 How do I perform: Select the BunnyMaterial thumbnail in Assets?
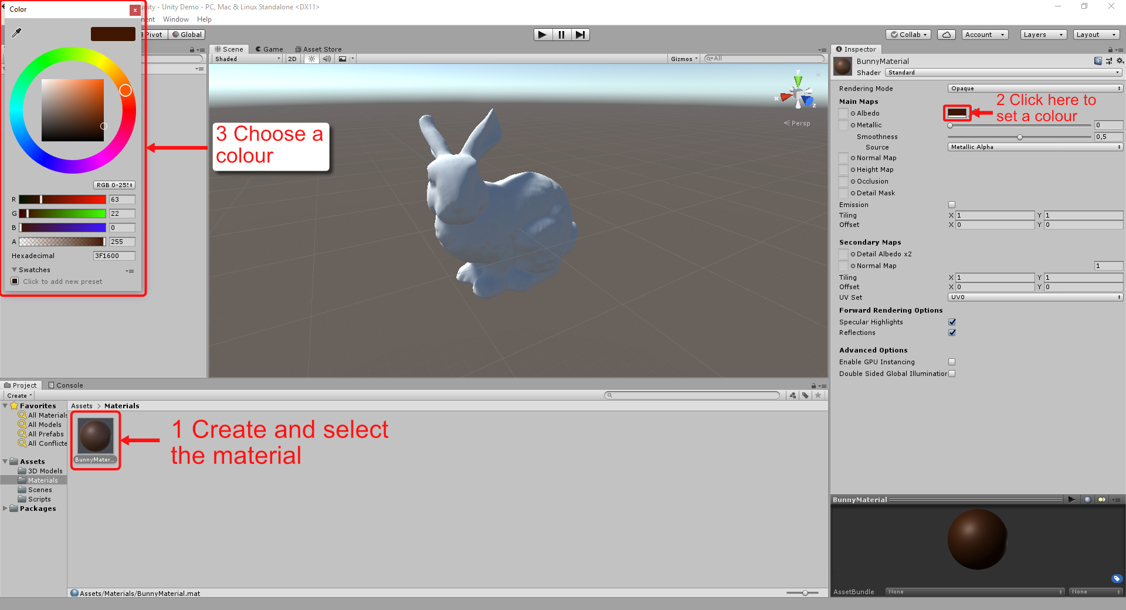point(96,436)
